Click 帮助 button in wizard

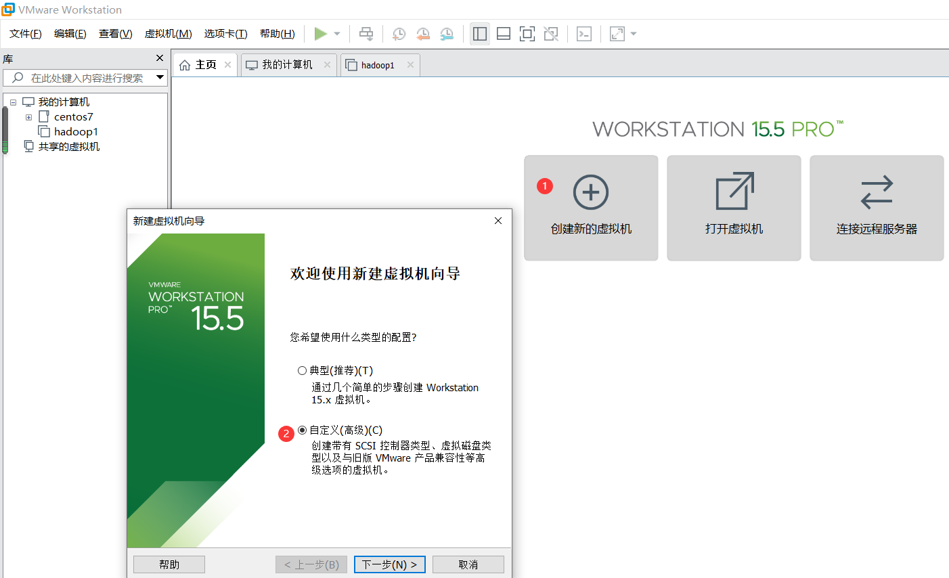(x=169, y=564)
